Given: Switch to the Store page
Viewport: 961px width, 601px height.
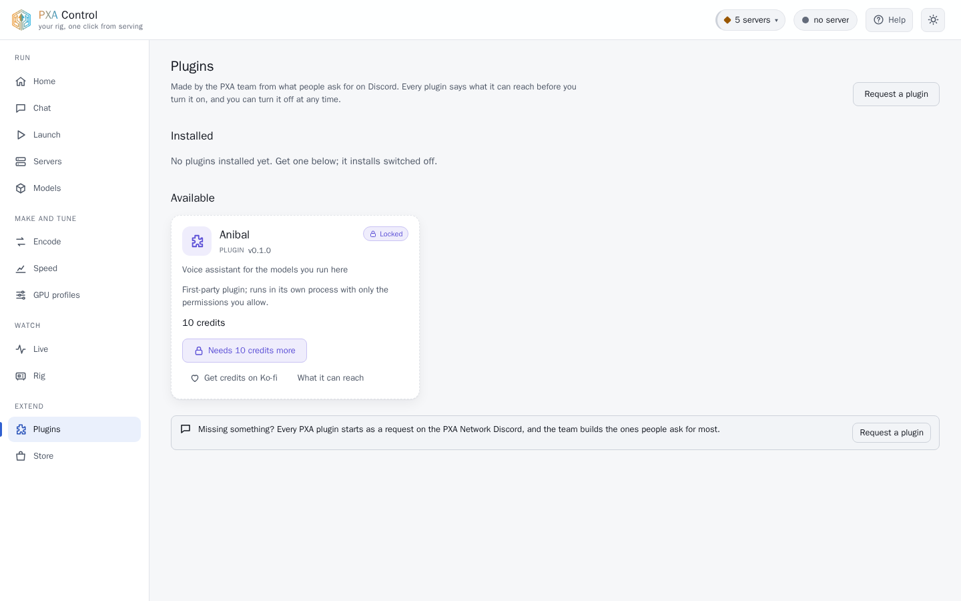Looking at the screenshot, I should (x=74, y=456).
